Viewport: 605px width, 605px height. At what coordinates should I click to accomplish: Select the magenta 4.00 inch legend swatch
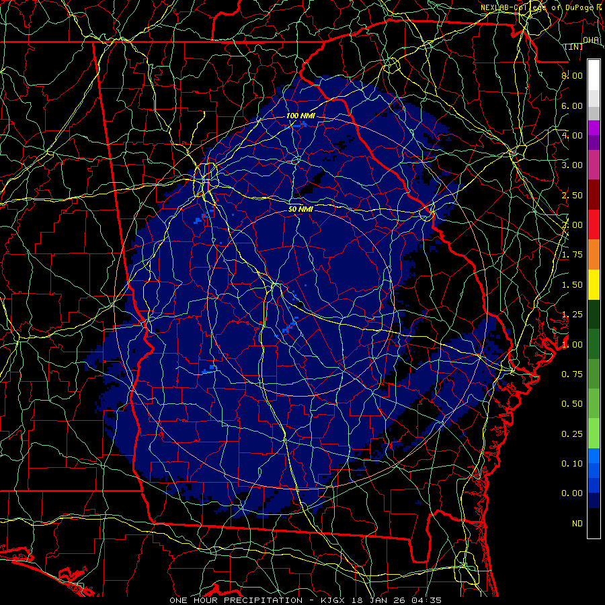pos(594,128)
